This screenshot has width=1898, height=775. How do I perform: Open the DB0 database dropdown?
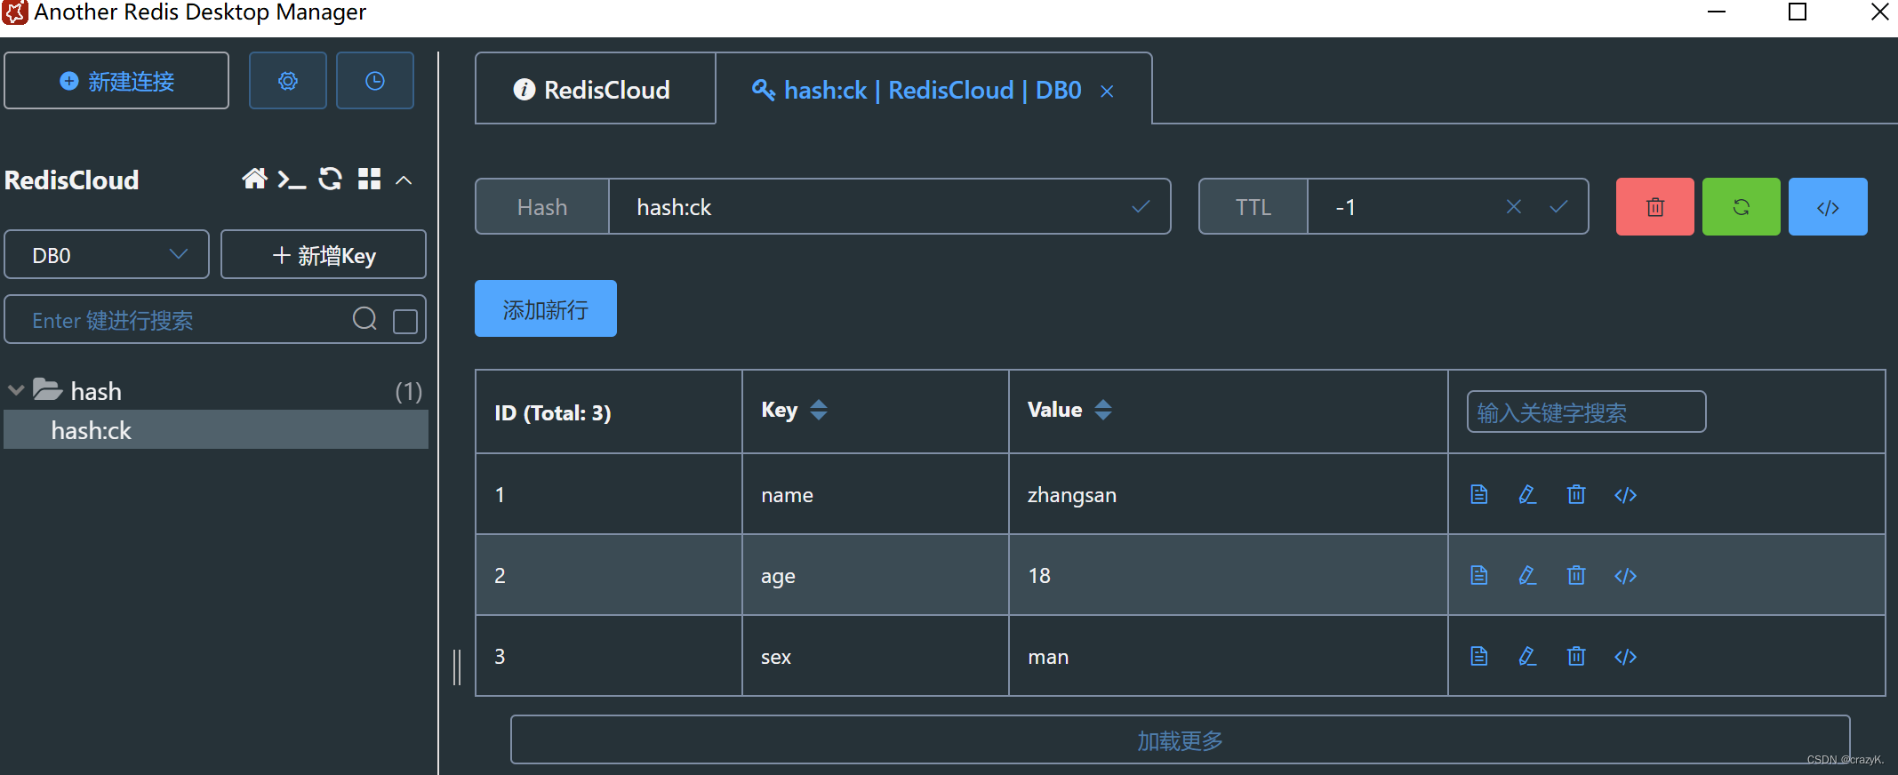coord(107,255)
